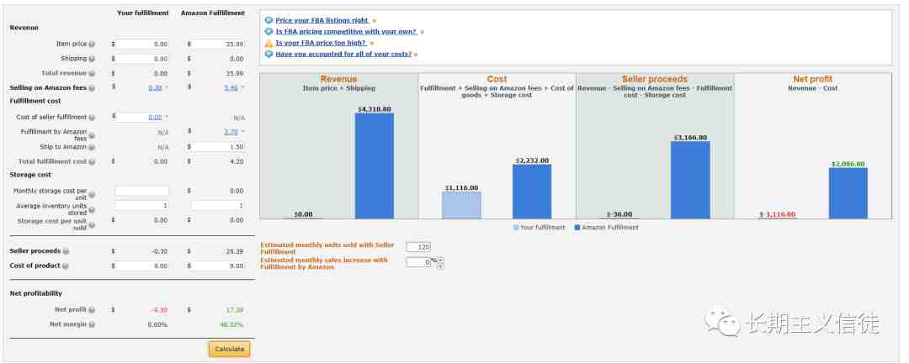Show help for Fulfillment by Amazon fees
This screenshot has width=909, height=363.
coord(92,136)
